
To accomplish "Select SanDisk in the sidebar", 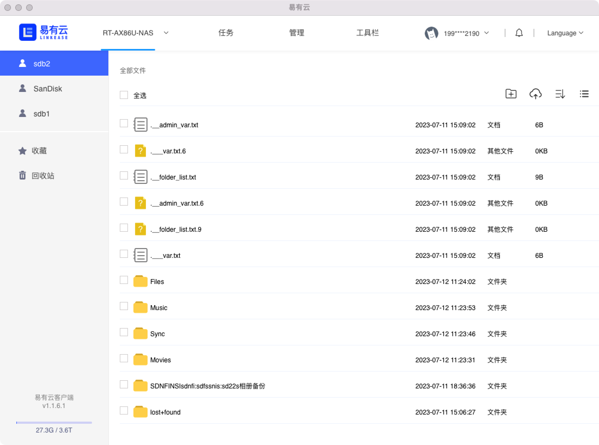I will pos(54,89).
